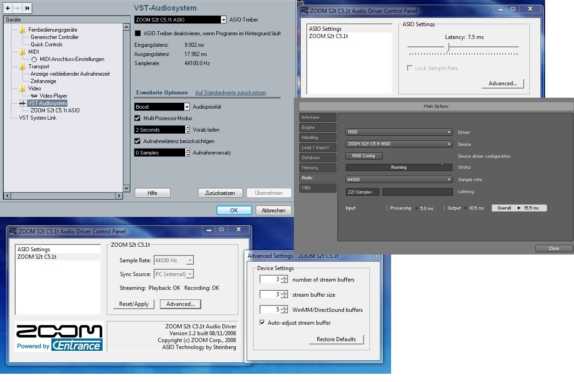Toggle Lock Sample Rate checkbox
Screen dimensions: 574x382
(x=410, y=68)
